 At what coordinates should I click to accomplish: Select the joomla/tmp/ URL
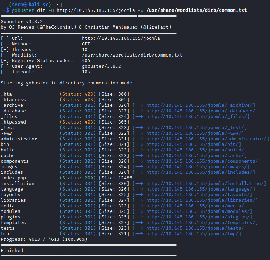pos(192,234)
